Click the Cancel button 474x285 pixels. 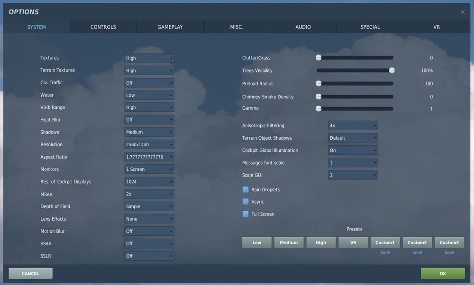[30, 273]
